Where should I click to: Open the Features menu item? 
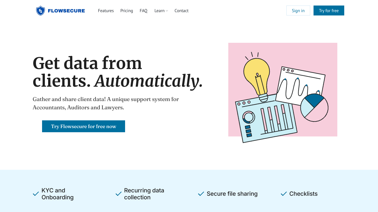point(106,11)
